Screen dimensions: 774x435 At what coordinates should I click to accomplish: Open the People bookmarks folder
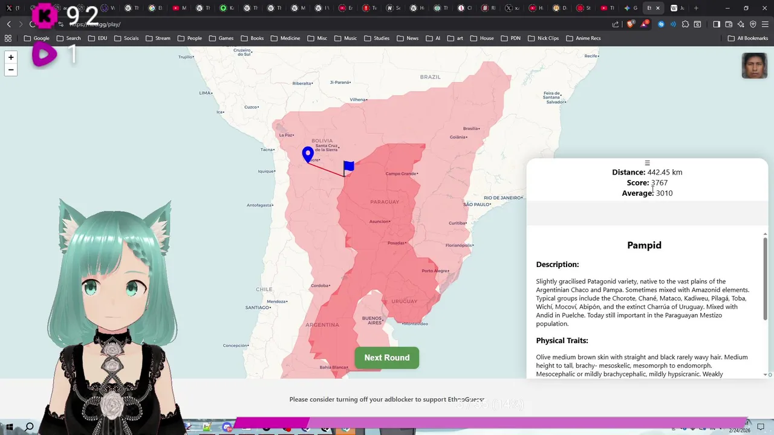click(x=189, y=38)
